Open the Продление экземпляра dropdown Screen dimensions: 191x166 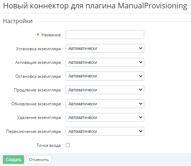tap(105, 90)
